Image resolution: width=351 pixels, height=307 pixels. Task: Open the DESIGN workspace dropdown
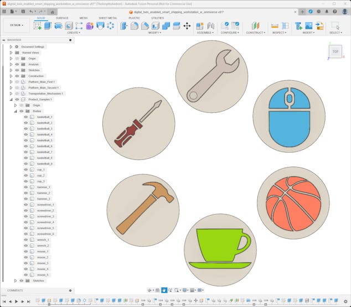pyautogui.click(x=16, y=25)
